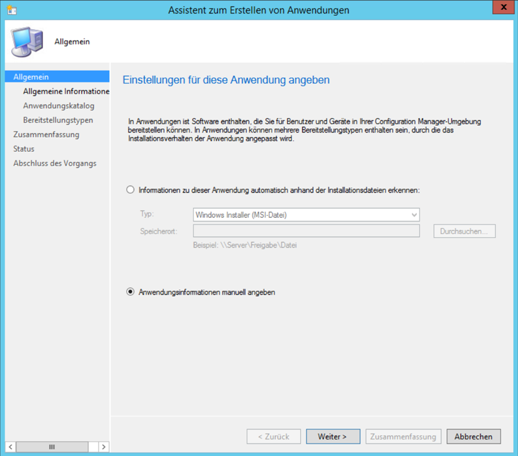The width and height of the screenshot is (518, 456).
Task: Click the wizard title bar icon
Action: 11,10
